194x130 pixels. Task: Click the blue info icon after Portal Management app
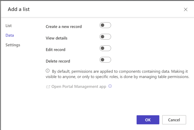[110, 86]
